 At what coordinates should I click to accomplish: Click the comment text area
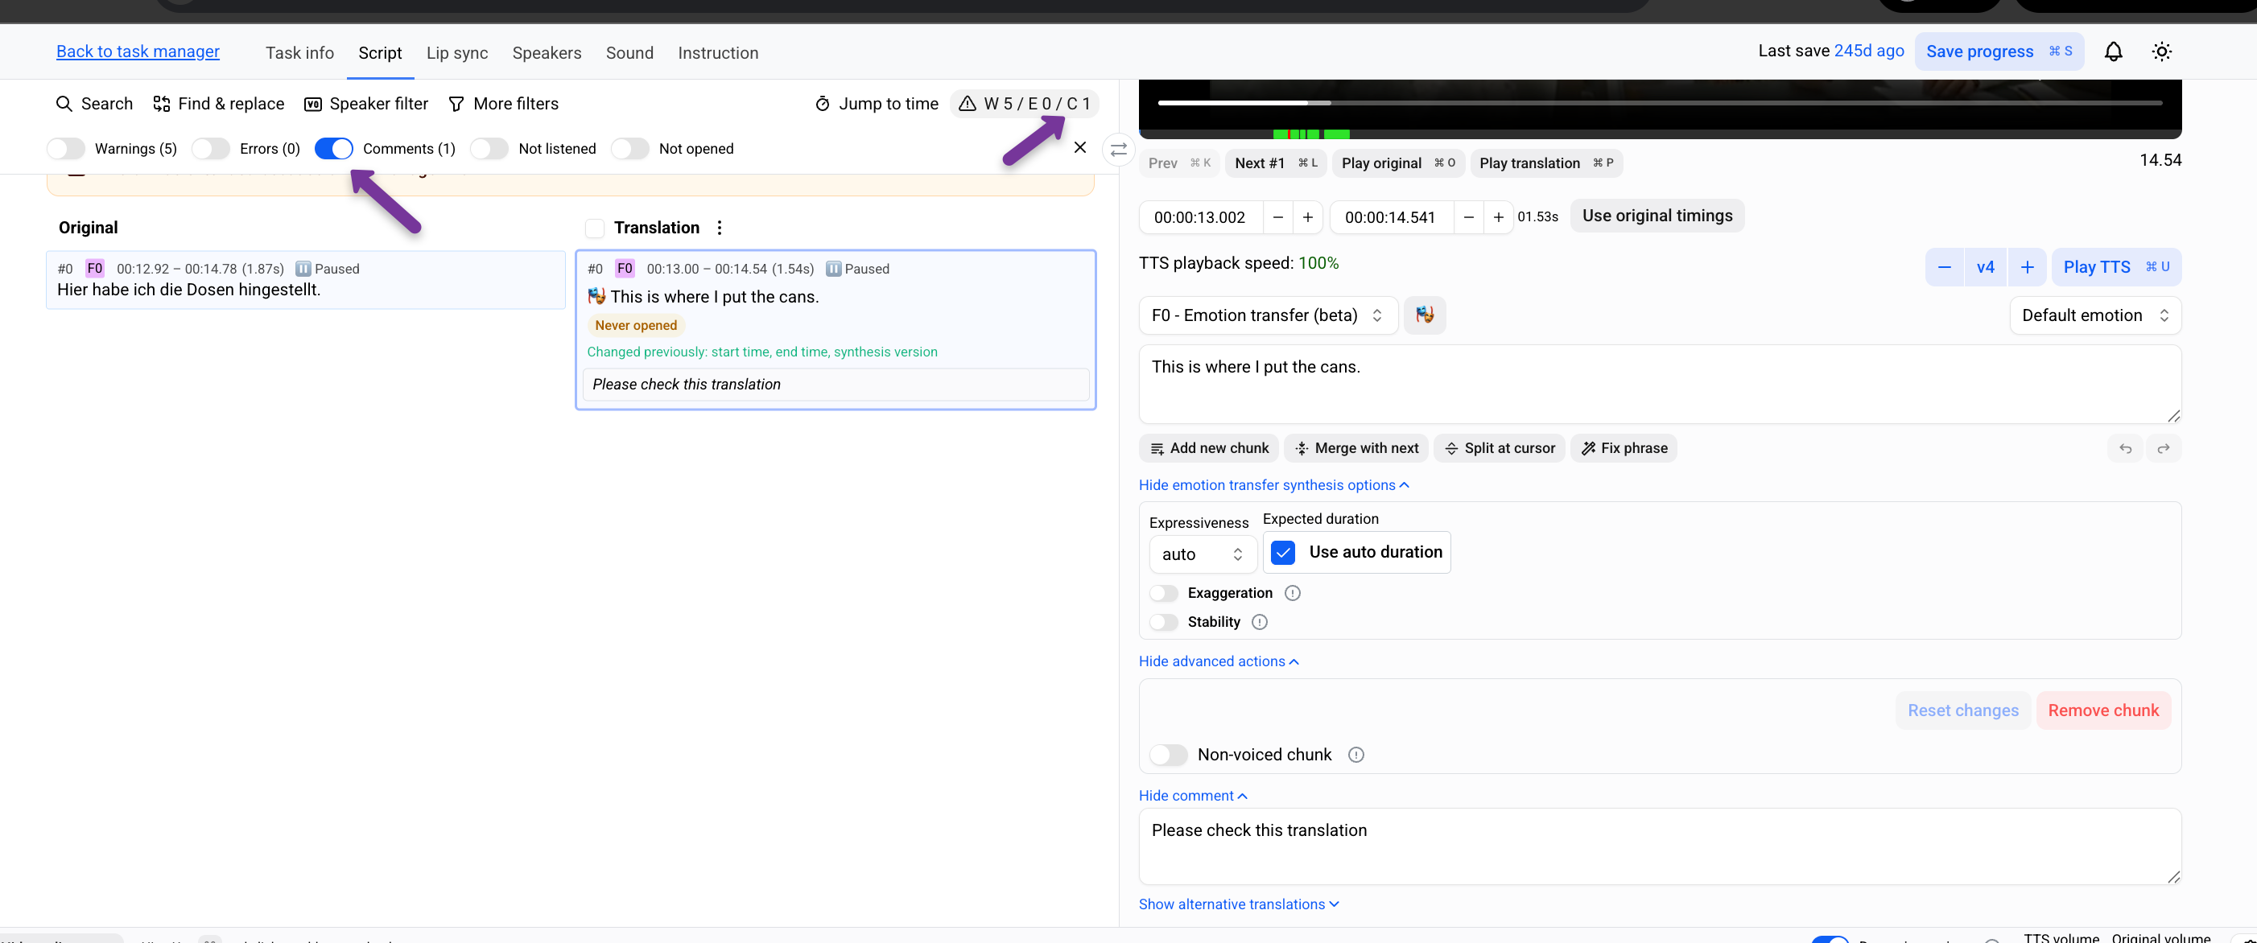coord(1660,846)
